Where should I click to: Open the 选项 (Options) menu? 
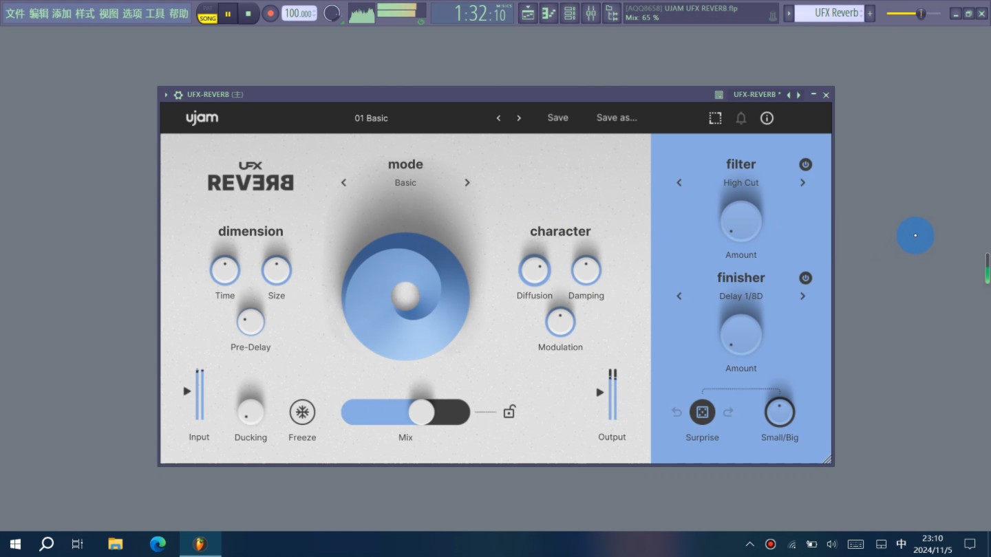click(x=132, y=13)
